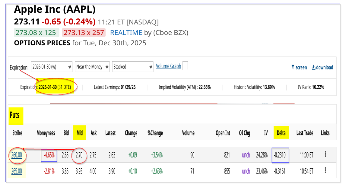
Task: Open the expiration date dropdown
Action: [52, 67]
